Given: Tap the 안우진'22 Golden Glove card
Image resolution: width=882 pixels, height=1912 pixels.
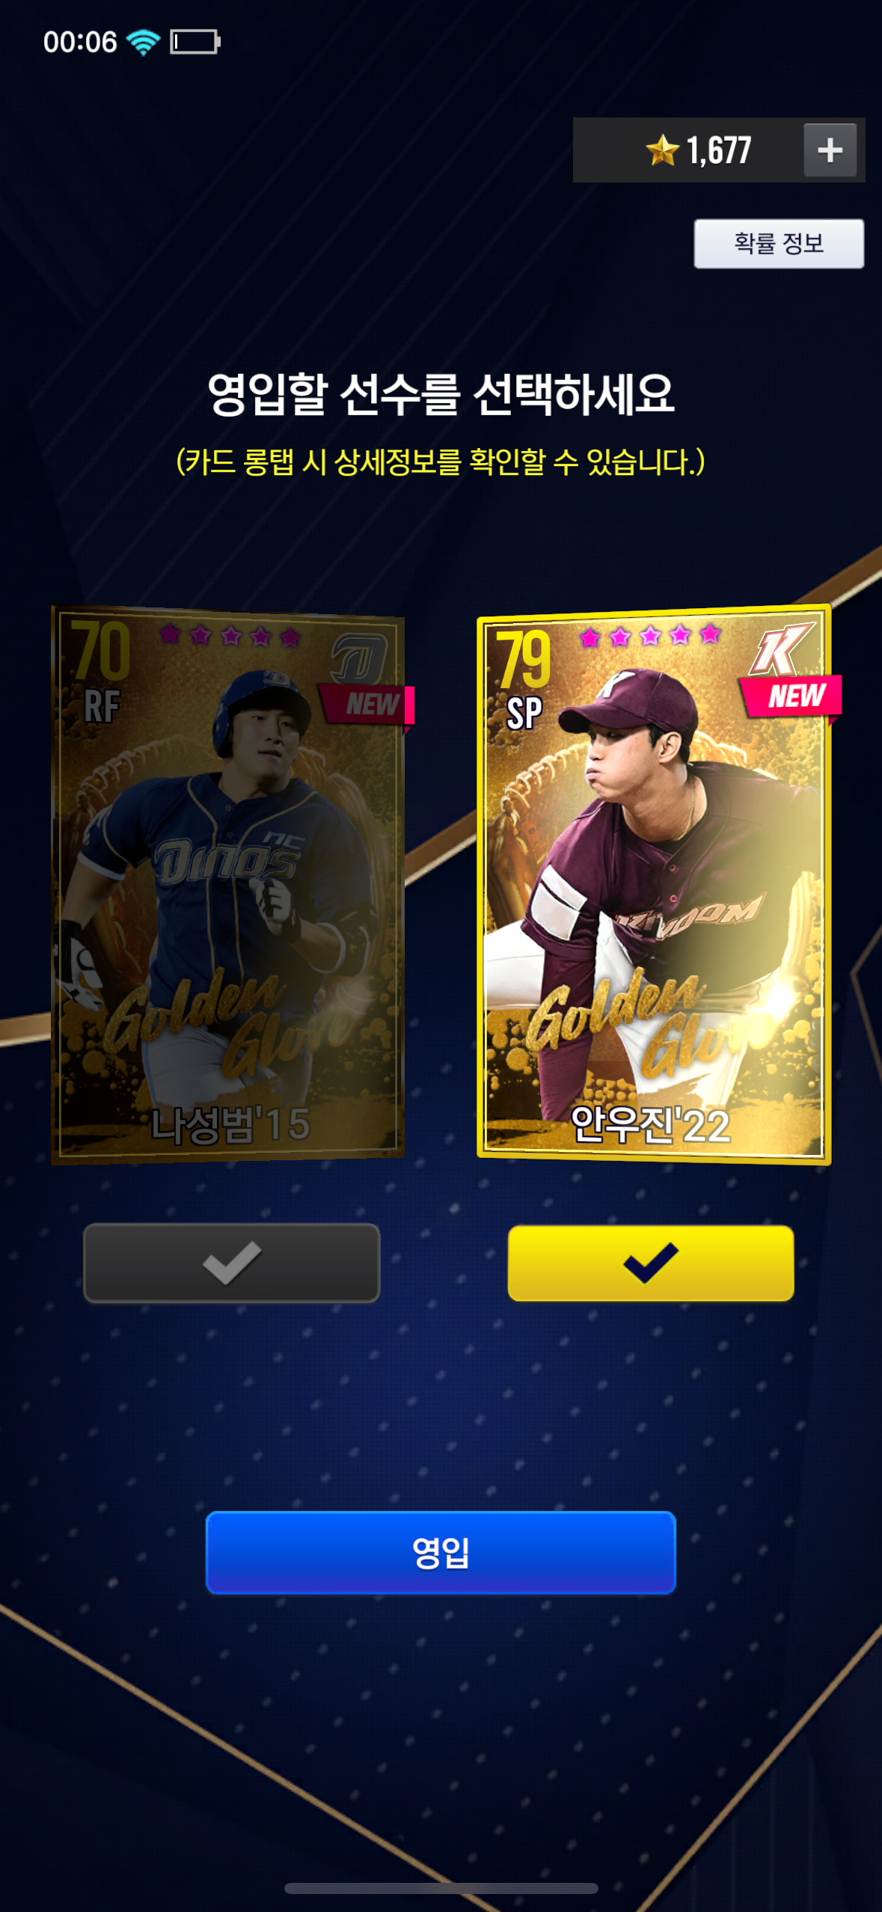Looking at the screenshot, I should pos(655,885).
